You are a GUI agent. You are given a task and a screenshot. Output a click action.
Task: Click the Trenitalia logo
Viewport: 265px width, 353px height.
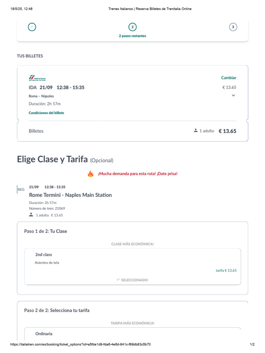coord(37,78)
